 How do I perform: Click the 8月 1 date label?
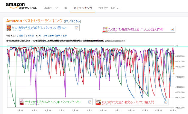tap(90, 110)
